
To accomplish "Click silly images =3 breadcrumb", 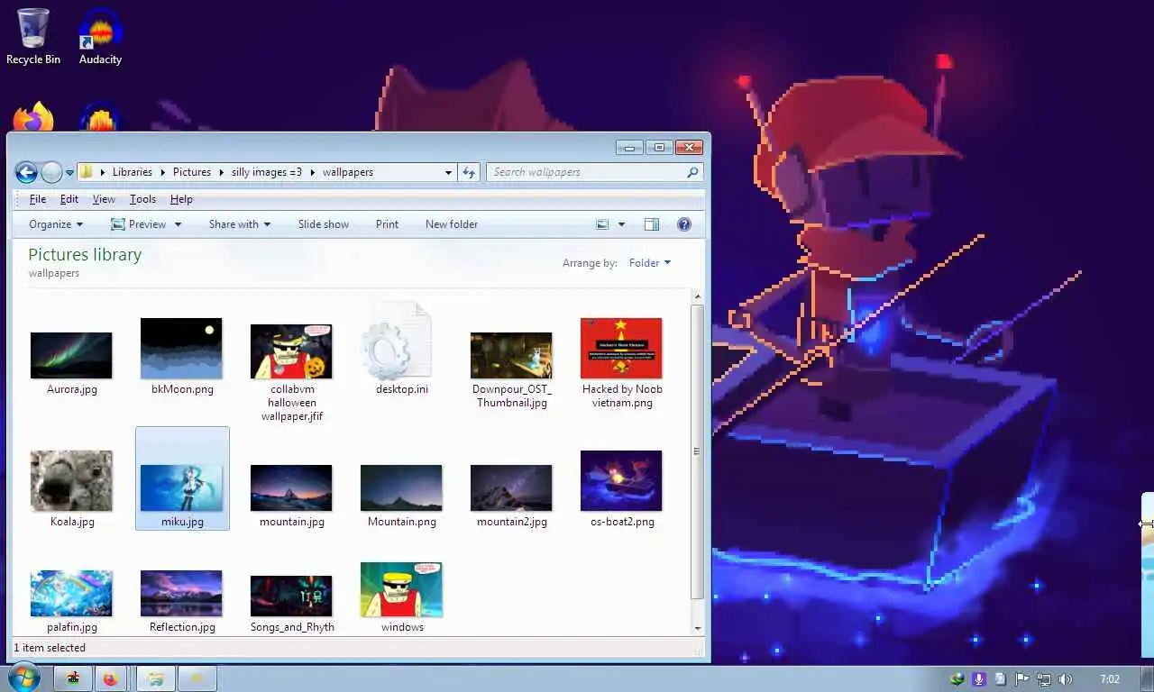I will pos(267,172).
